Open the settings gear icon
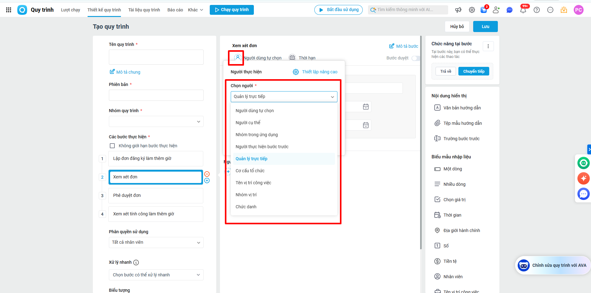The width and height of the screenshot is (591, 293). click(472, 10)
